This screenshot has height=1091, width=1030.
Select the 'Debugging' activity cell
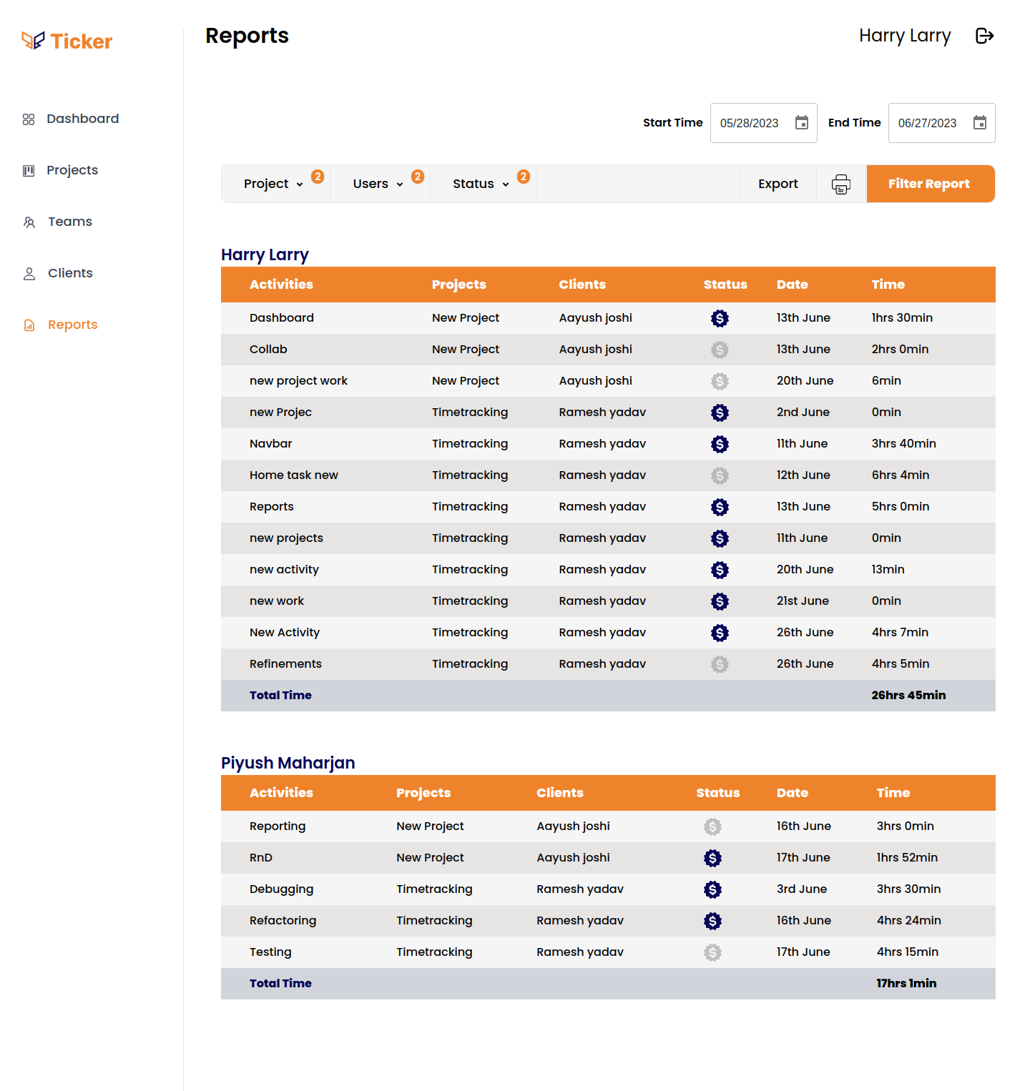281,889
